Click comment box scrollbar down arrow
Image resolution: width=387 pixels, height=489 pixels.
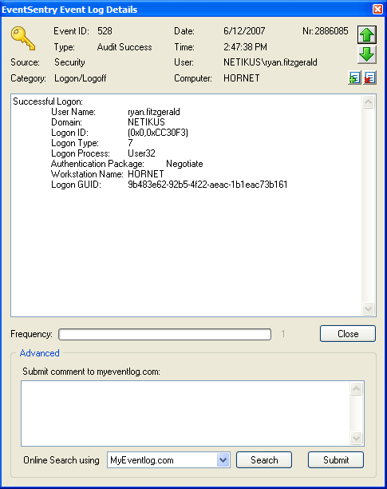(356, 438)
